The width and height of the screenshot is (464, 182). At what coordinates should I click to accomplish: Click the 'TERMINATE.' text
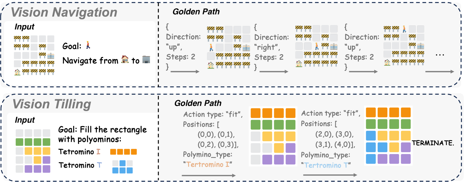click(433, 143)
